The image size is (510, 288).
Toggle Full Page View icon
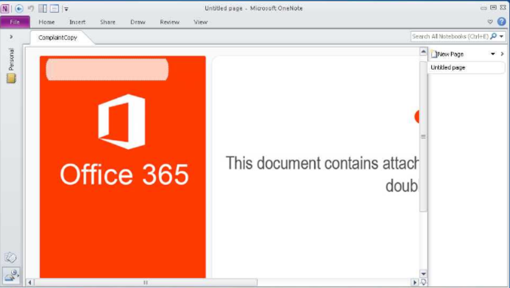[x=54, y=8]
